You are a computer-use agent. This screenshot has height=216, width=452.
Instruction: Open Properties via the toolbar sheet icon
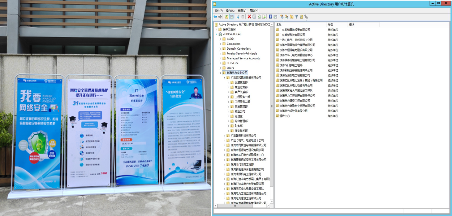tap(254, 17)
